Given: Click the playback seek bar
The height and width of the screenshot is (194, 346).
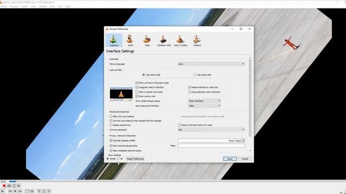Looking at the screenshot, I should point(177,182).
